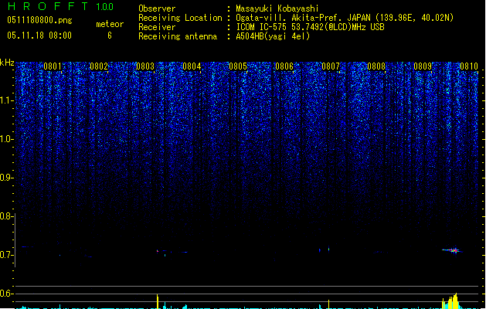Click the yellow intensity spike near 0803
The width and height of the screenshot is (486, 309).
pos(158,301)
